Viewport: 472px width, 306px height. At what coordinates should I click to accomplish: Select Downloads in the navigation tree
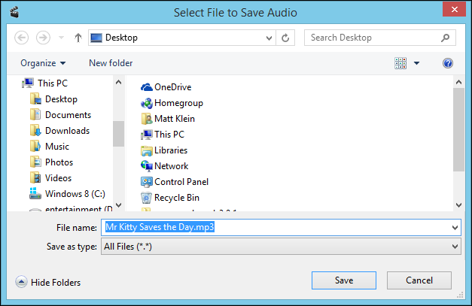pyautogui.click(x=67, y=131)
